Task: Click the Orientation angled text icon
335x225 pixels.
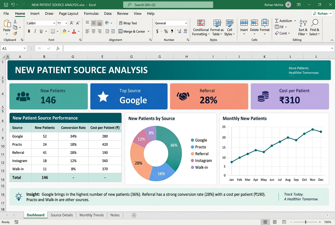Action: [107, 23]
